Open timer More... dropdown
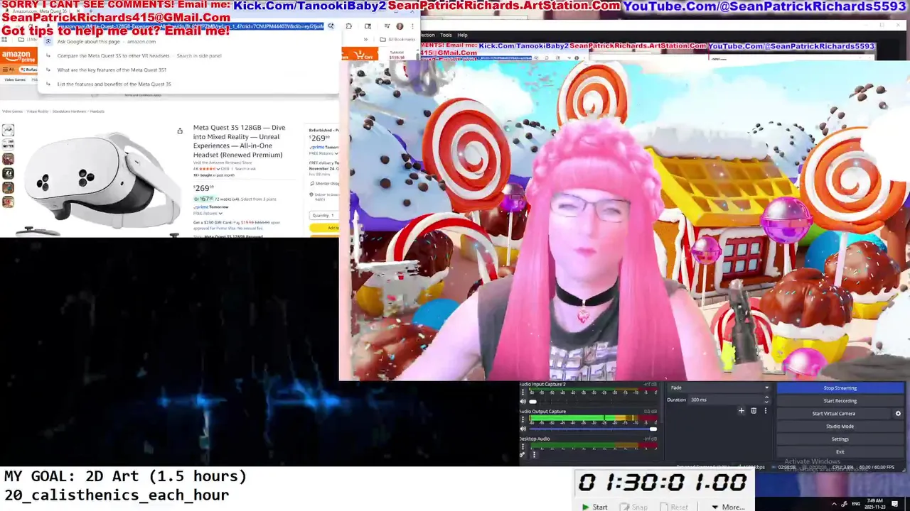The width and height of the screenshot is (910, 511). click(x=728, y=507)
